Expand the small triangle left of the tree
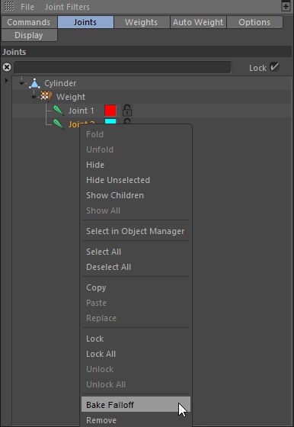 coord(7,80)
